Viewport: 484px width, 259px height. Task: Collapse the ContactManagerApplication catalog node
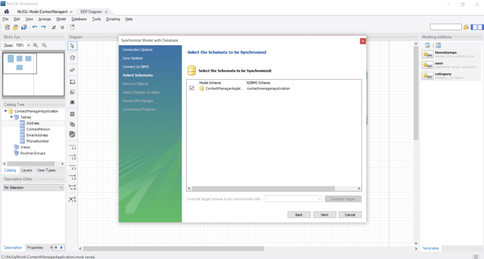pos(5,111)
